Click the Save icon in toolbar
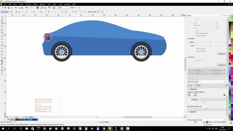 (9, 8)
